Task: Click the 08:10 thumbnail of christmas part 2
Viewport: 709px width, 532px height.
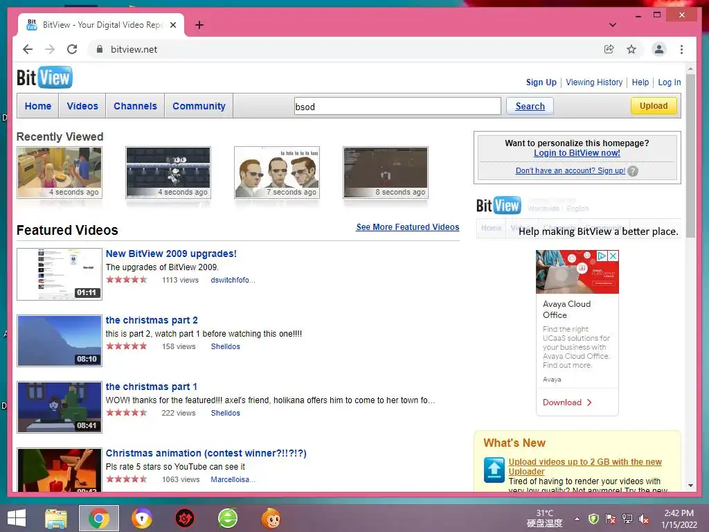Action: click(x=60, y=341)
